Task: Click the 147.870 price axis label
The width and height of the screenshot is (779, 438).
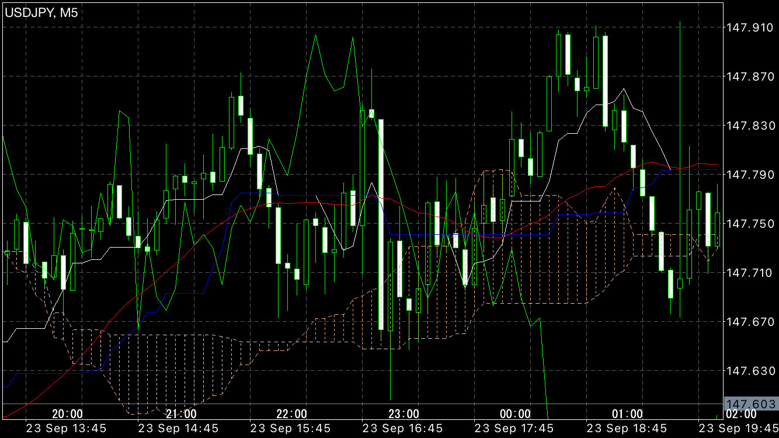Action: 750,77
